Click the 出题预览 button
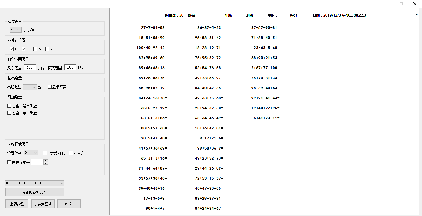 (x=17, y=204)
